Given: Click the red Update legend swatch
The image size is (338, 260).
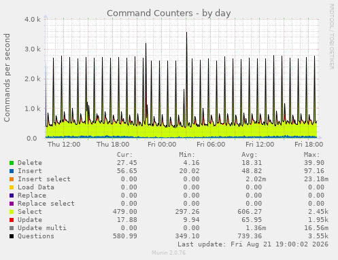Looking at the screenshot, I should 12,220.
